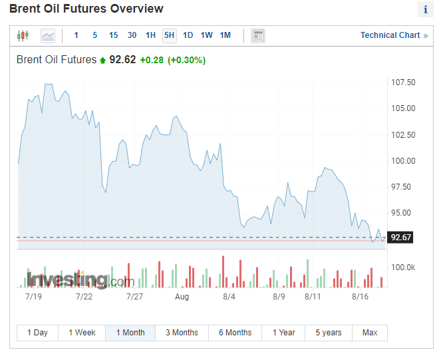Choose the 30 minute interval
This screenshot has width=439, height=354.
pos(132,35)
